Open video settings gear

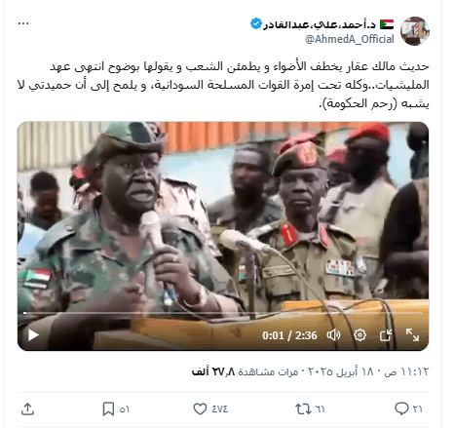click(359, 334)
